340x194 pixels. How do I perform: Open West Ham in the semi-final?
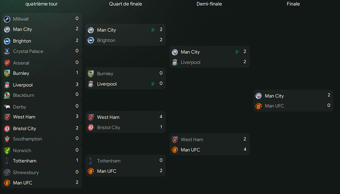click(192, 139)
